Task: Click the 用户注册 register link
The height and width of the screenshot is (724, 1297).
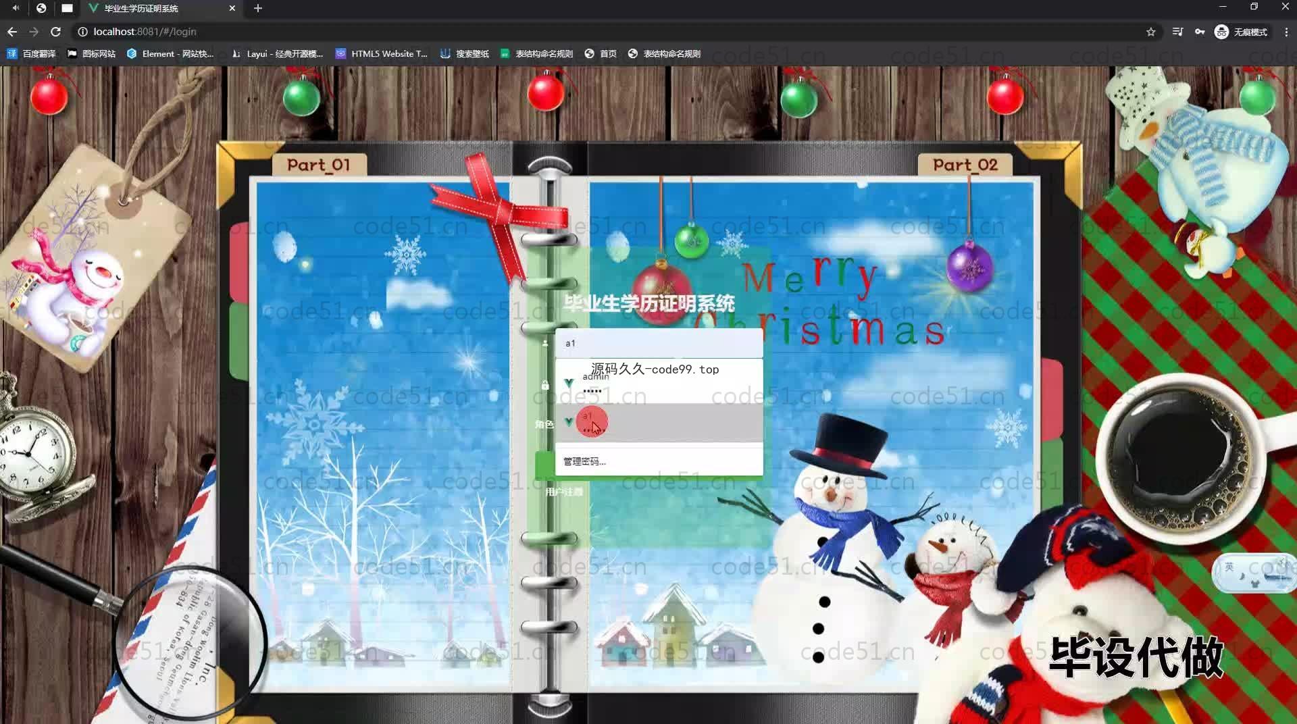Action: (x=564, y=492)
